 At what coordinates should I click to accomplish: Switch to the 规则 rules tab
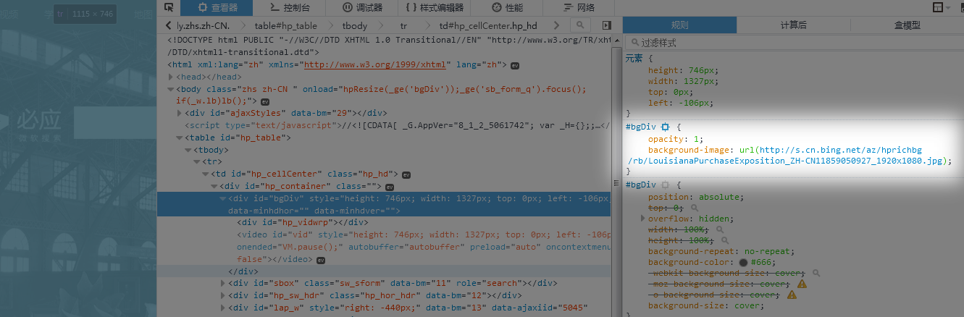679,25
